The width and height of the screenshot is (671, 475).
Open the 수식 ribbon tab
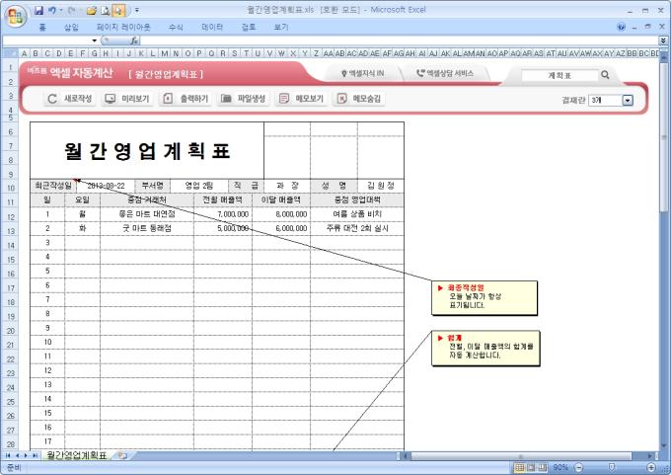pos(176,27)
